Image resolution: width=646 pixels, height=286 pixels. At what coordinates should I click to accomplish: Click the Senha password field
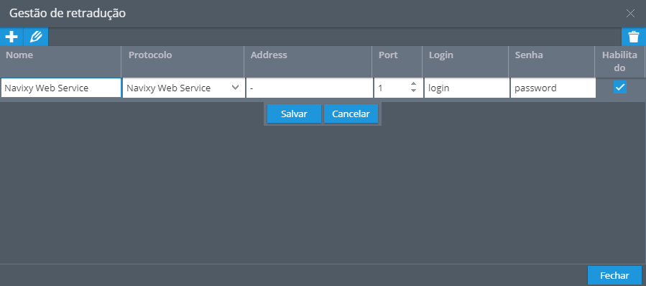tap(553, 88)
